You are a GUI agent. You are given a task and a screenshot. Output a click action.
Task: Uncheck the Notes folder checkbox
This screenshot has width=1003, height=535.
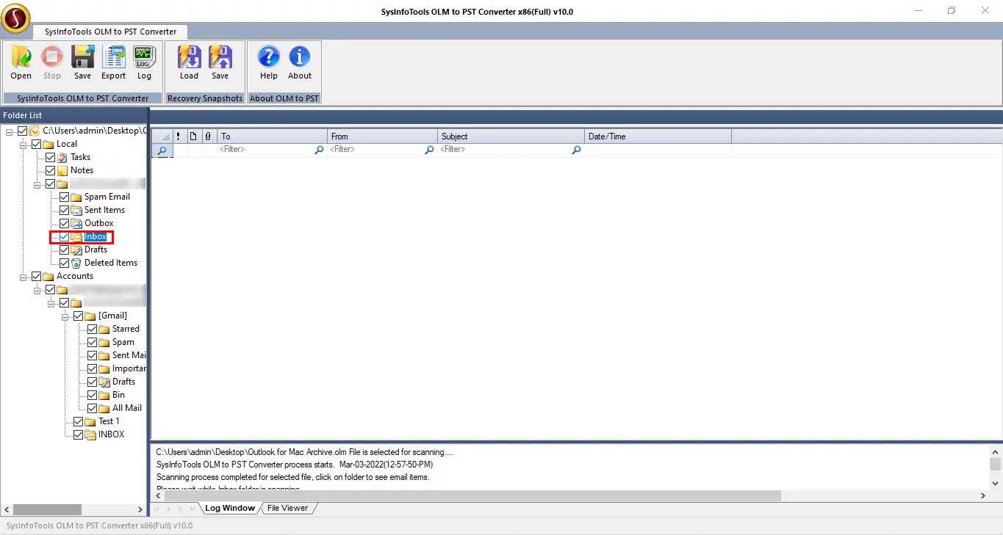pyautogui.click(x=50, y=170)
